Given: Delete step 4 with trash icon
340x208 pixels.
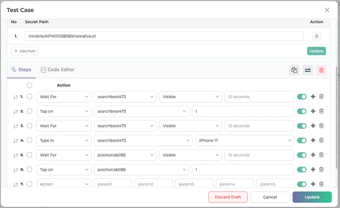Looking at the screenshot, I should pos(321,140).
